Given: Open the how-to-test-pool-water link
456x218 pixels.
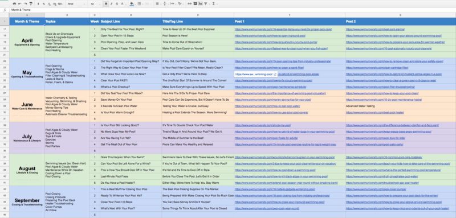Looking at the screenshot, I should click(x=267, y=106).
